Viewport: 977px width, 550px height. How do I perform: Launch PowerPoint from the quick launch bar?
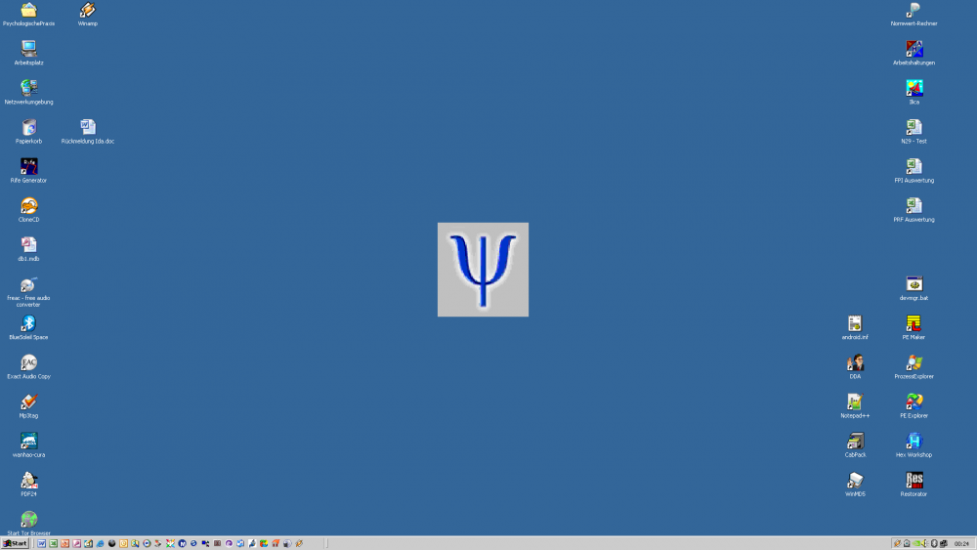[64, 544]
